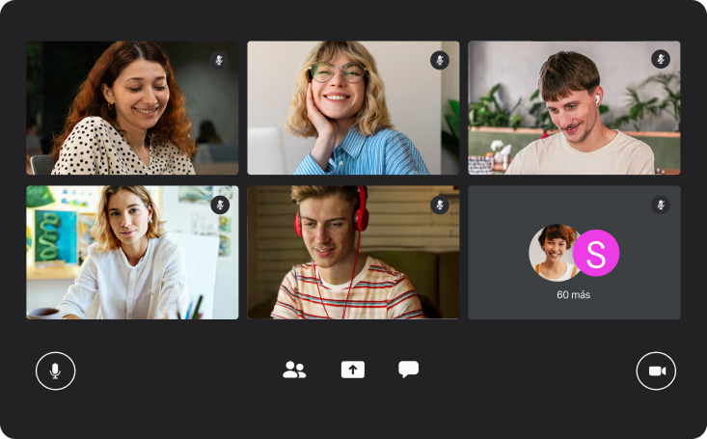Select the video tile of woman in white shirt
The width and height of the screenshot is (707, 439).
(x=132, y=253)
